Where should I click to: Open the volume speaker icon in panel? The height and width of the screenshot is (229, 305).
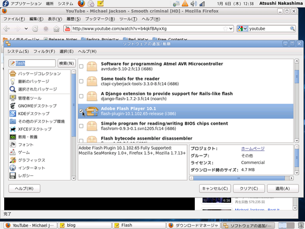(x=194, y=4)
